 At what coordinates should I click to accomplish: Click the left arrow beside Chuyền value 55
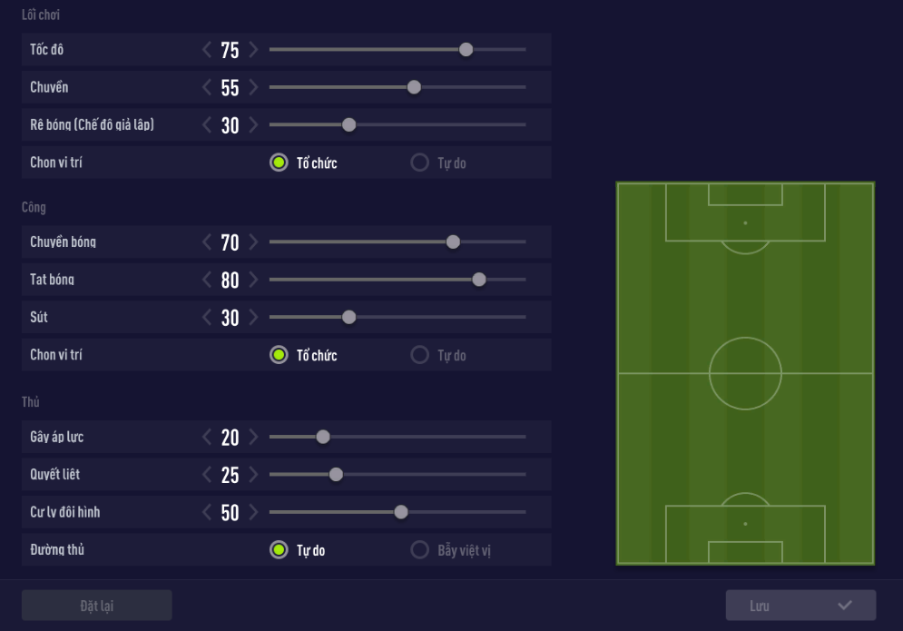pyautogui.click(x=207, y=88)
